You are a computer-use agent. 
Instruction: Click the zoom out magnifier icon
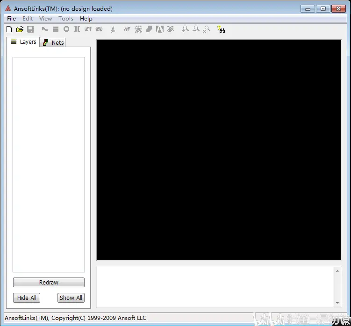(196, 29)
